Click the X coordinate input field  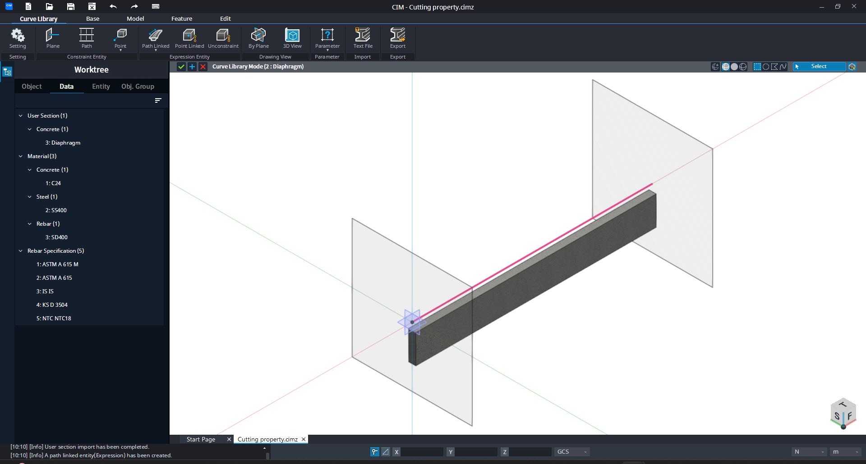pos(422,452)
